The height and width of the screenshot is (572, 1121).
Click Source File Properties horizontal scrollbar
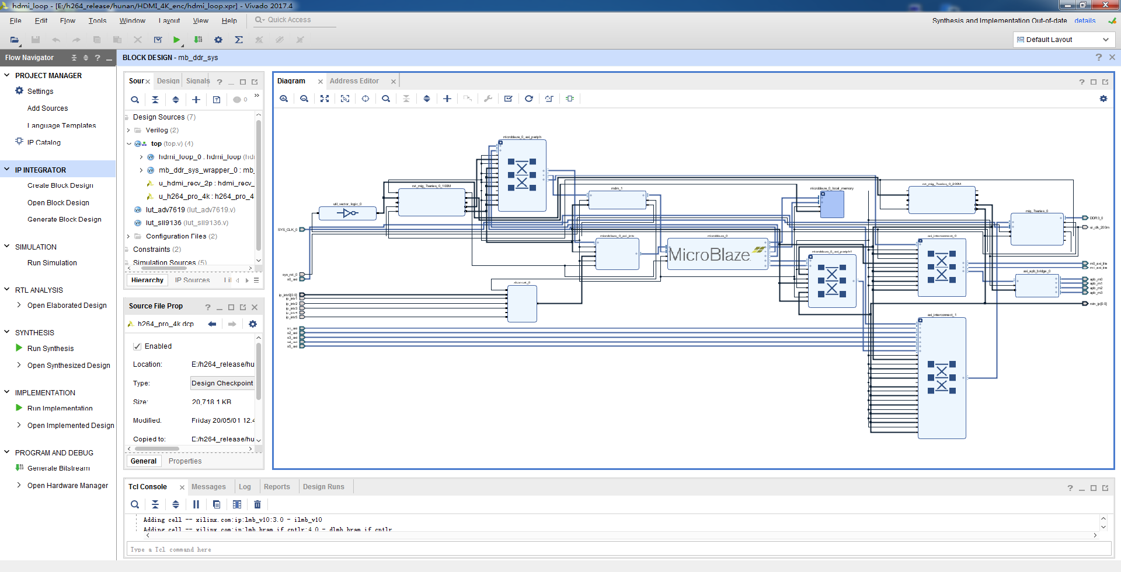157,448
